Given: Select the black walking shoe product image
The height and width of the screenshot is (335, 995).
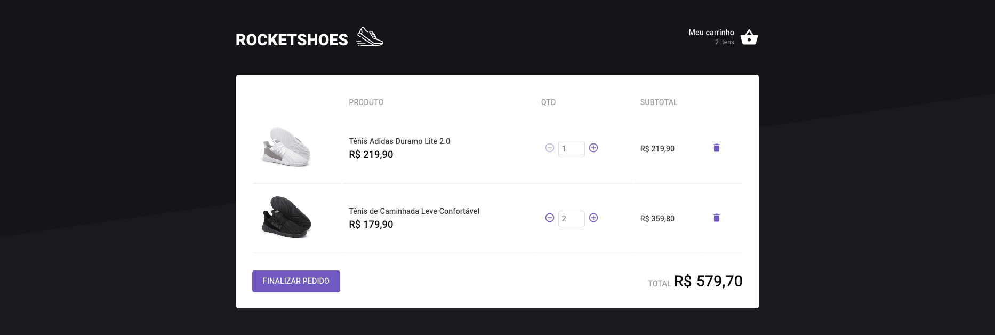Looking at the screenshot, I should tap(286, 218).
